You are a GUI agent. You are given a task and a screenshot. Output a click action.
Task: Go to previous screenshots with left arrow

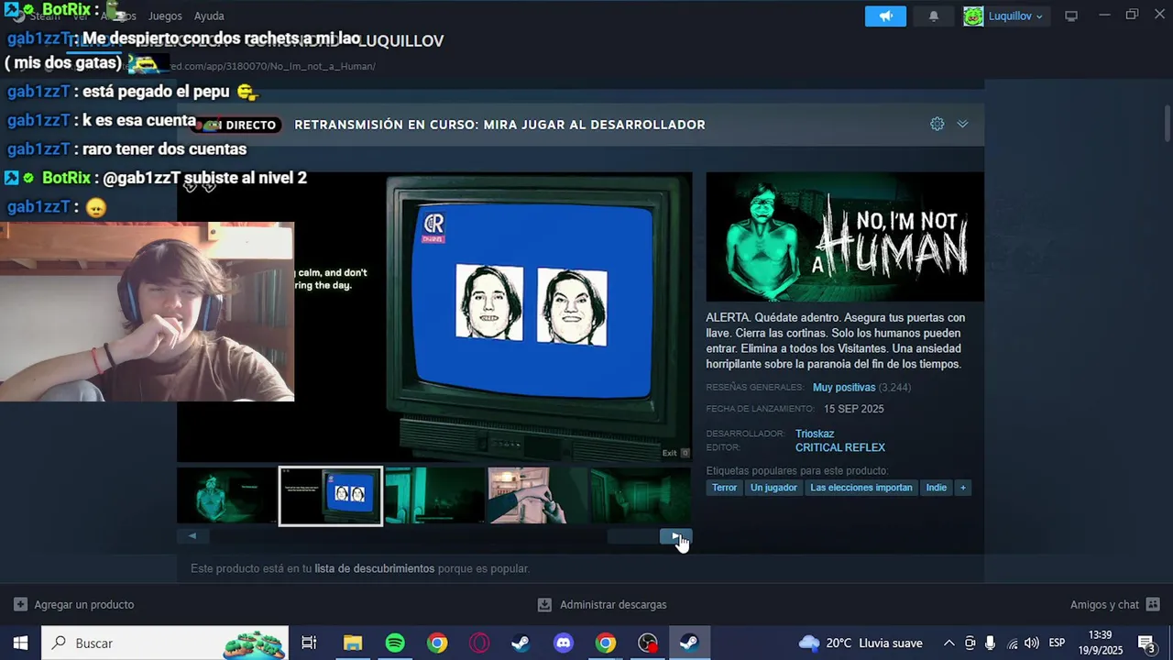(x=192, y=536)
